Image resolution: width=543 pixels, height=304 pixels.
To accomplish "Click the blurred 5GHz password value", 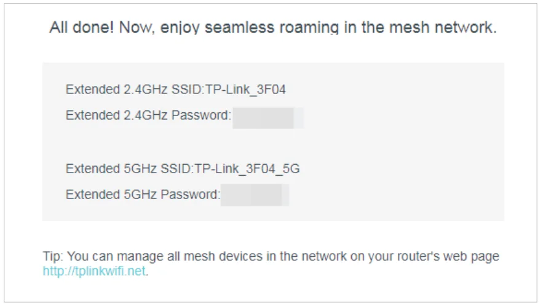I will [255, 195].
